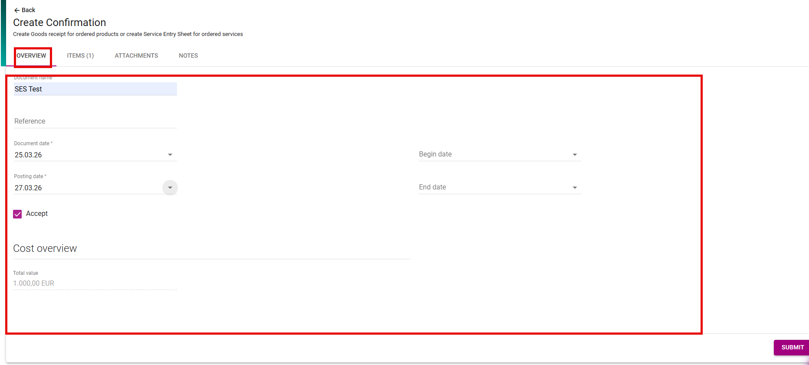Select the Notes tab
The image size is (809, 365).
coord(188,56)
